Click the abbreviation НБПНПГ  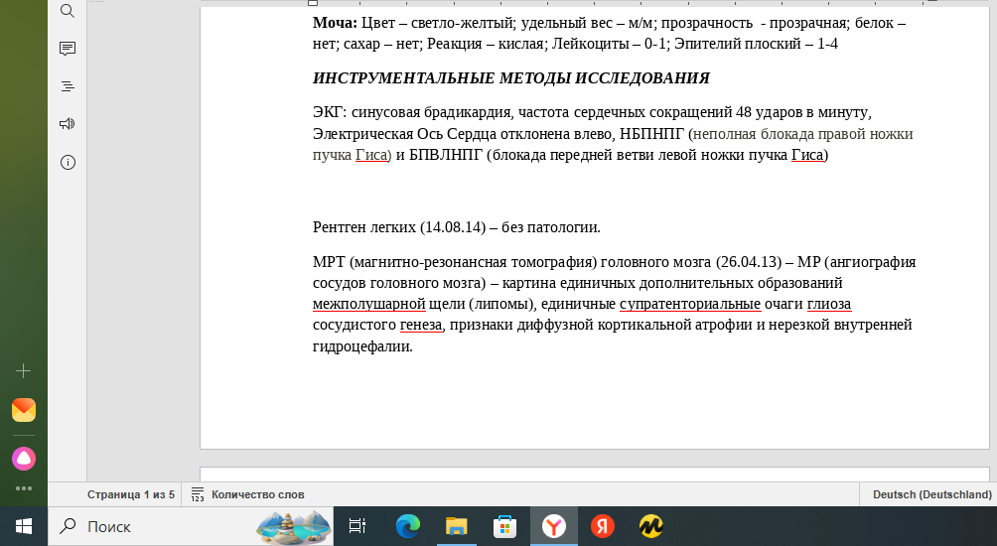point(651,135)
